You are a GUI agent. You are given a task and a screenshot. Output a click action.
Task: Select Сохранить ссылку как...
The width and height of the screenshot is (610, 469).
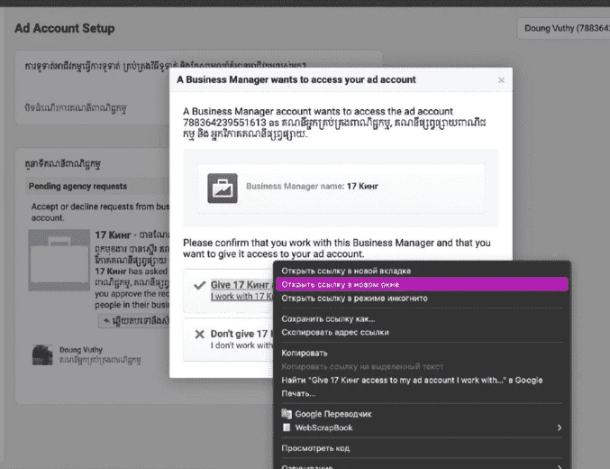pyautogui.click(x=422, y=318)
